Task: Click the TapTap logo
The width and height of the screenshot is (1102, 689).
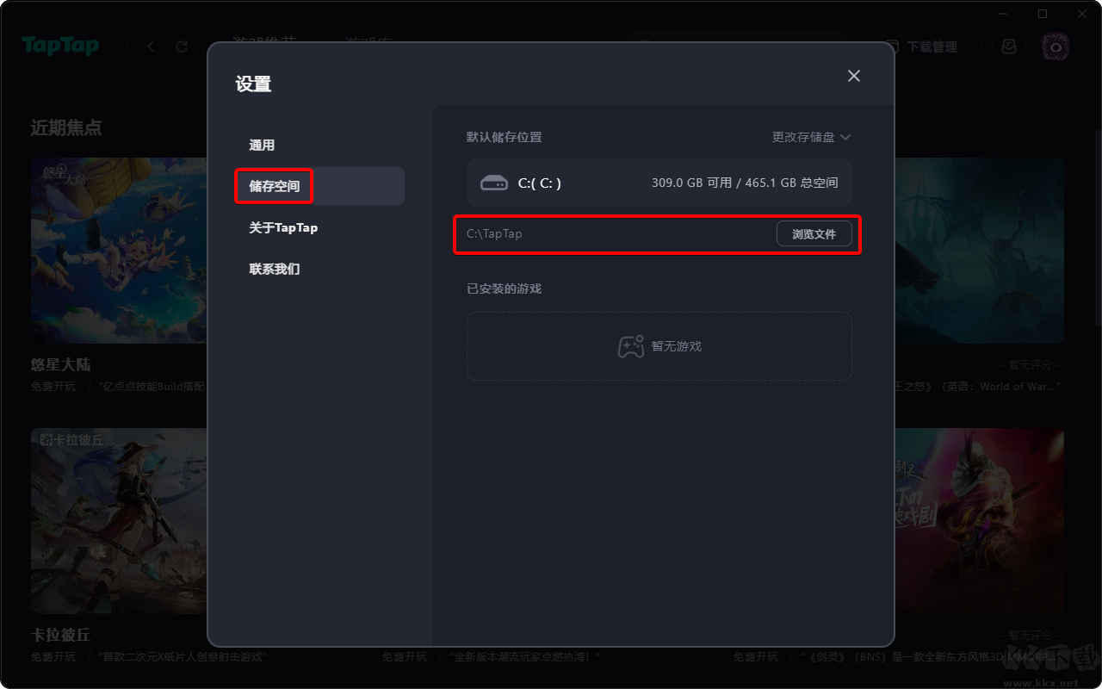Action: click(60, 47)
